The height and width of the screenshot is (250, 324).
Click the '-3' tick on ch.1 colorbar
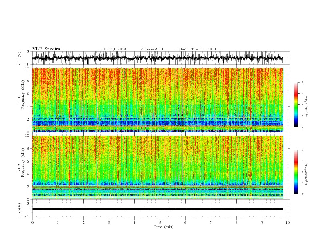click(302, 82)
